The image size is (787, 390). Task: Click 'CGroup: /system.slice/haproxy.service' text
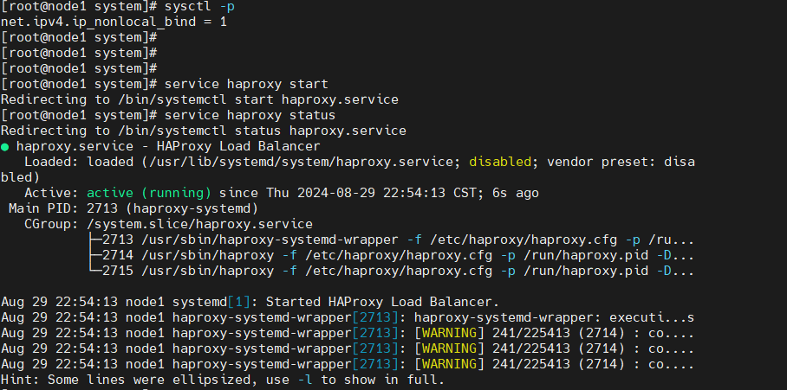168,224
